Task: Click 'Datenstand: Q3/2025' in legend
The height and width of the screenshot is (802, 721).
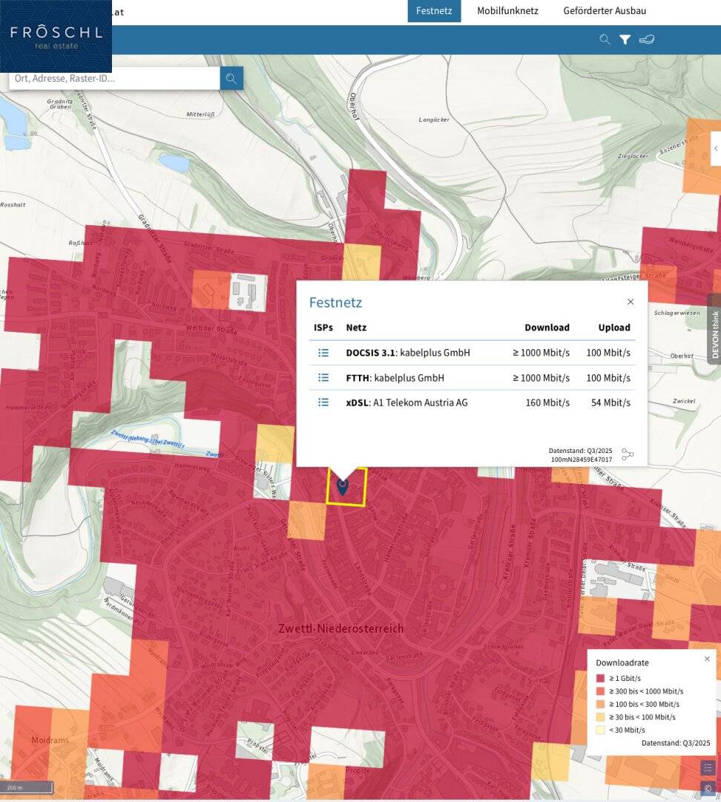Action: pos(676,743)
